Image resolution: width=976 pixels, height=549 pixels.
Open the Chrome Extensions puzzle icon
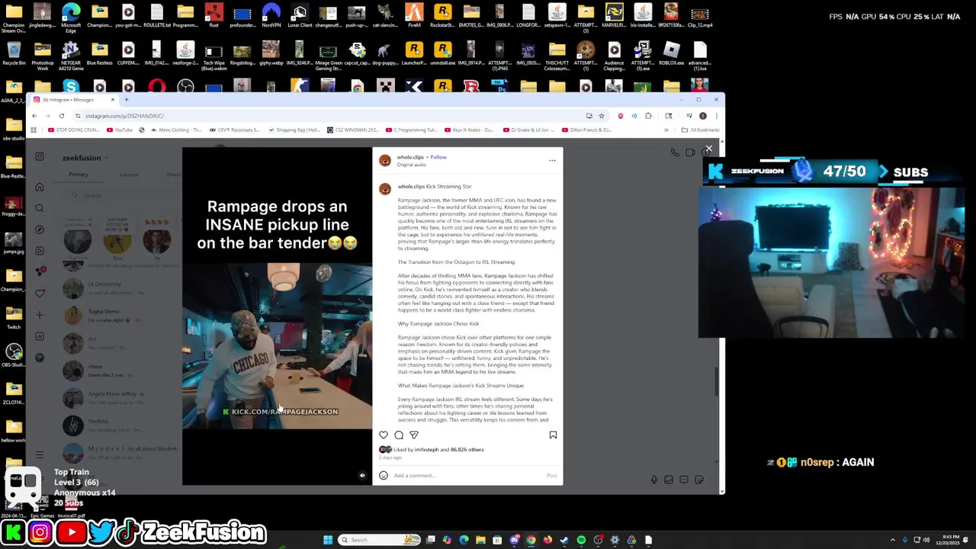pos(648,116)
